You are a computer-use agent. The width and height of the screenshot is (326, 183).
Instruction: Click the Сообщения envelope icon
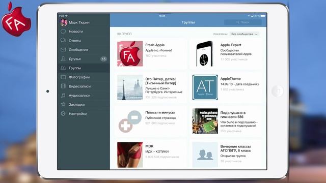(x=63, y=50)
